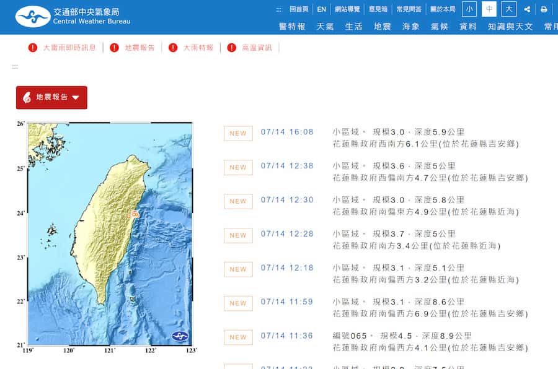Click the share icon in header
The height and width of the screenshot is (369, 558).
[x=528, y=9]
